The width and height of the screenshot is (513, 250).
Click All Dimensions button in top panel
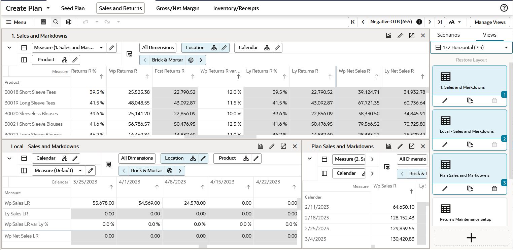tap(158, 47)
